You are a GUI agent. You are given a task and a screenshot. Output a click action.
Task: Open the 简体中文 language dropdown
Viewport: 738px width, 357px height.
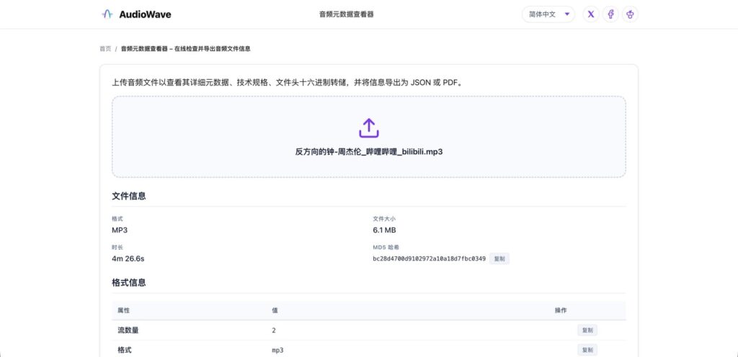click(548, 14)
